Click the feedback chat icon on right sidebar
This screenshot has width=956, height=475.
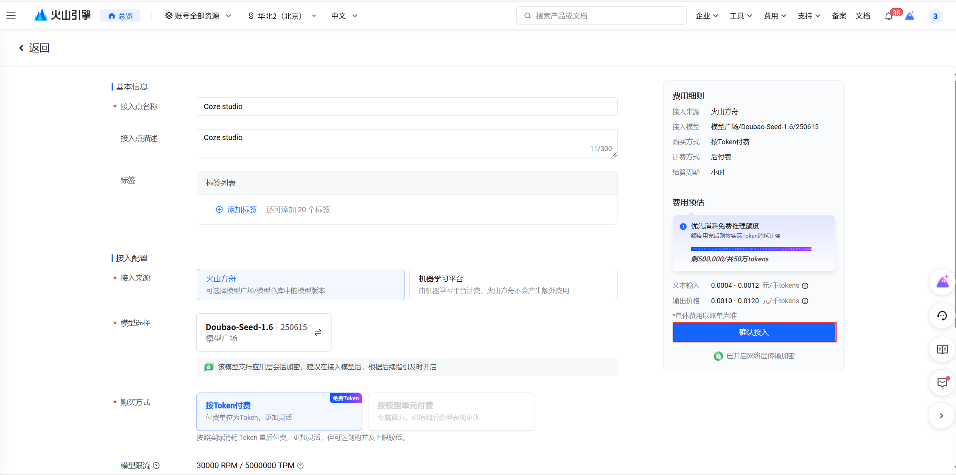(x=942, y=382)
